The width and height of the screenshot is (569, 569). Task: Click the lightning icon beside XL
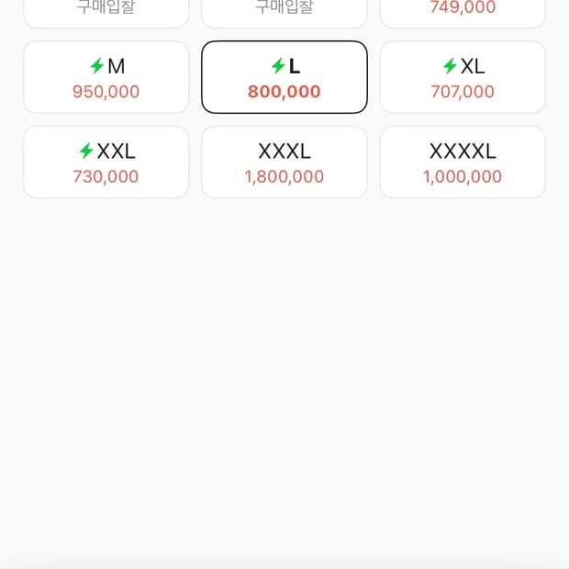450,66
